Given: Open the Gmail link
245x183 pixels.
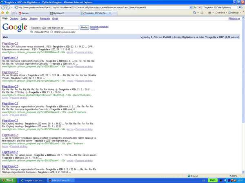Looking at the screenshot, I should click(55, 19).
